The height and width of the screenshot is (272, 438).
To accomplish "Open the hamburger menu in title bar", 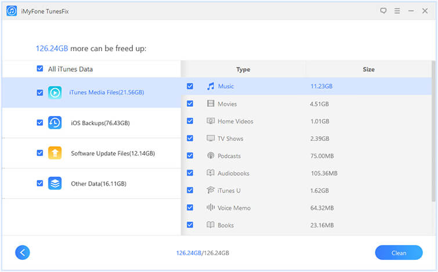I will pos(397,11).
